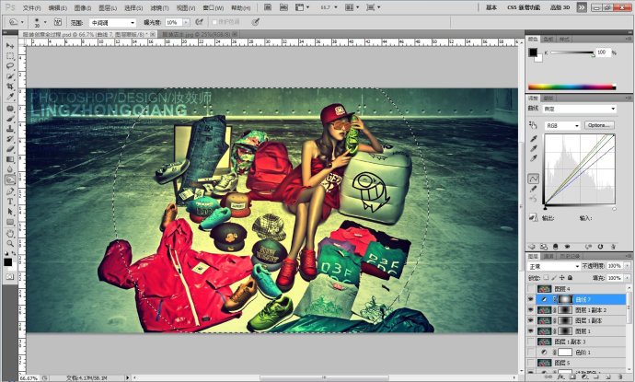The width and height of the screenshot is (635, 382).
Task: Hide the 图层 1 副本 2 layer
Action: (530, 310)
